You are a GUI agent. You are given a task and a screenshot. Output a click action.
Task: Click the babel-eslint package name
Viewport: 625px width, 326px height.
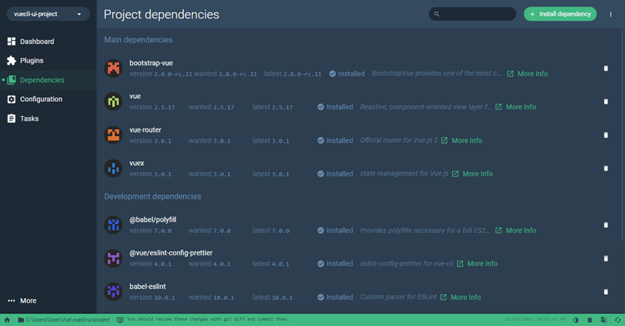point(147,286)
